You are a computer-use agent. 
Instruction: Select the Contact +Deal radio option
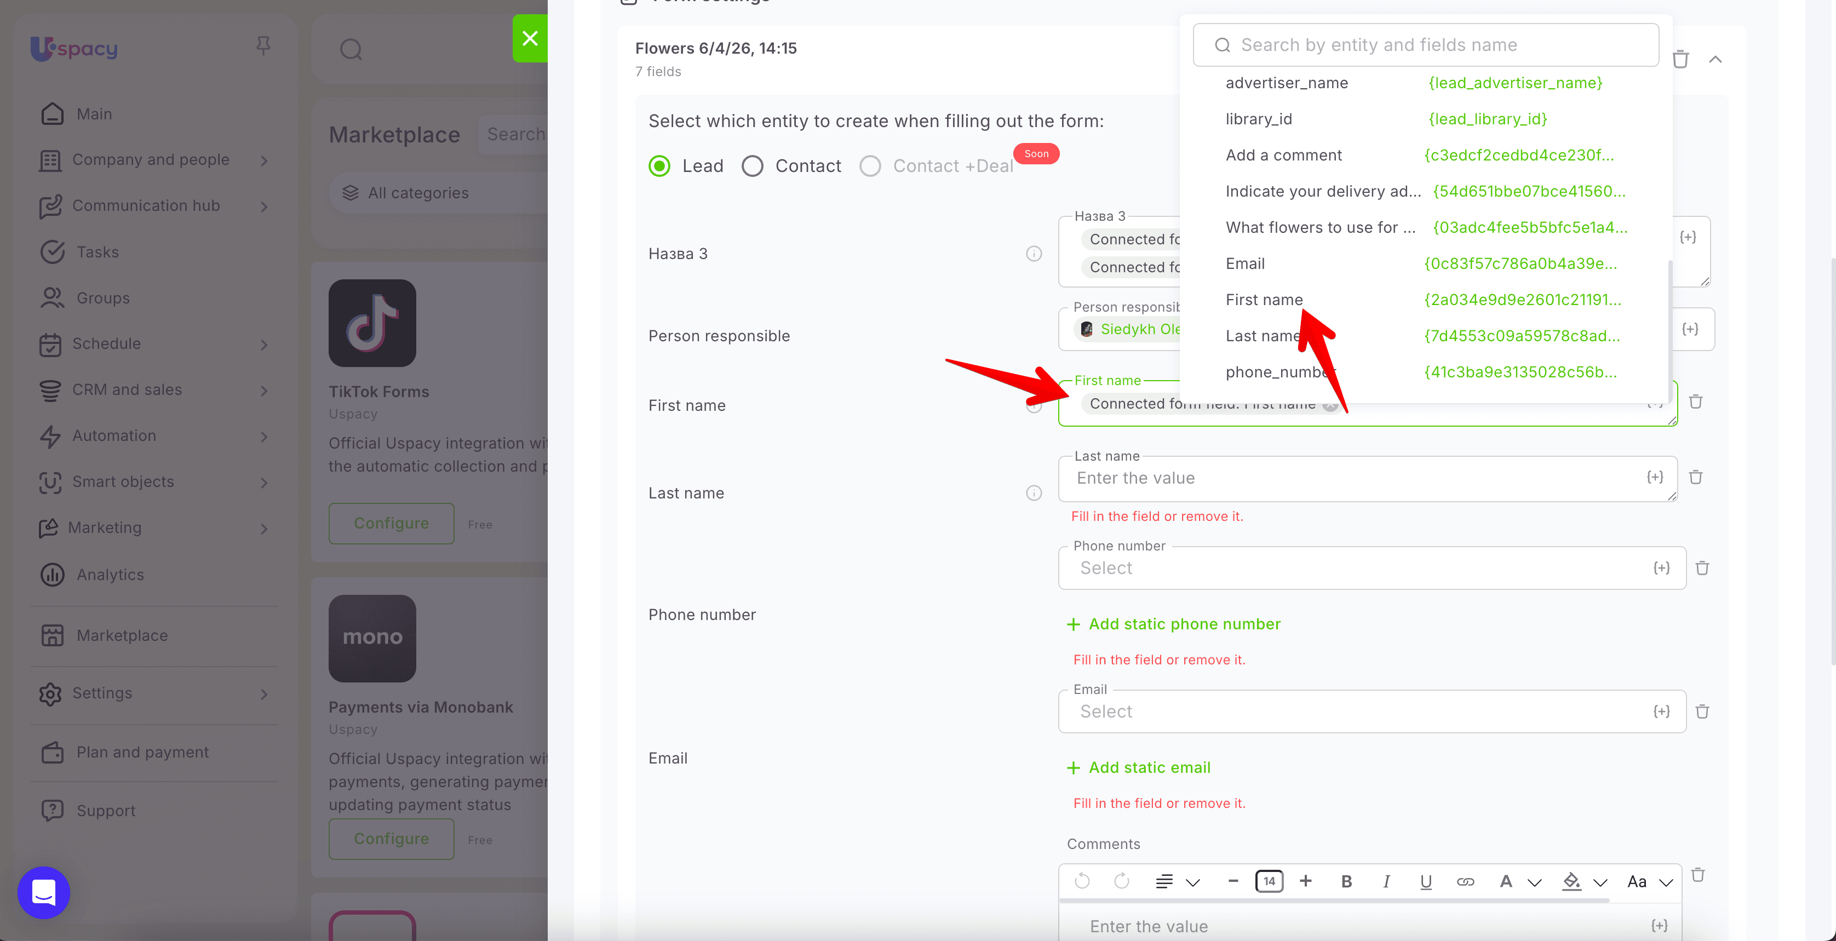point(870,166)
